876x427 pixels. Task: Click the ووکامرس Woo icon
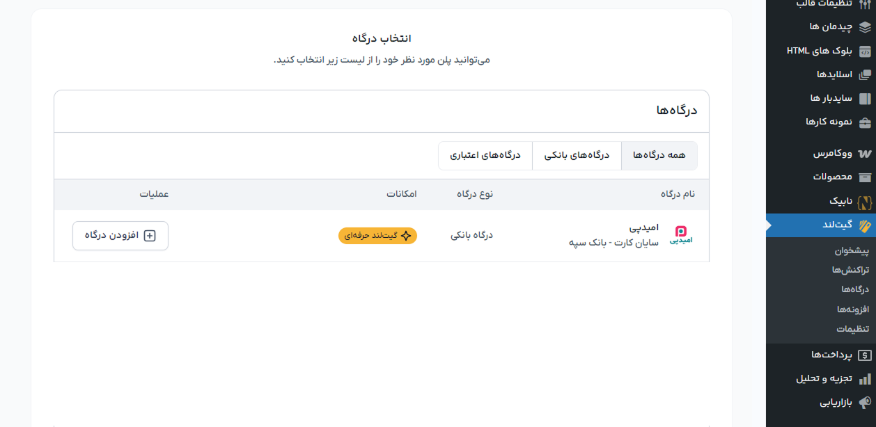coord(864,153)
